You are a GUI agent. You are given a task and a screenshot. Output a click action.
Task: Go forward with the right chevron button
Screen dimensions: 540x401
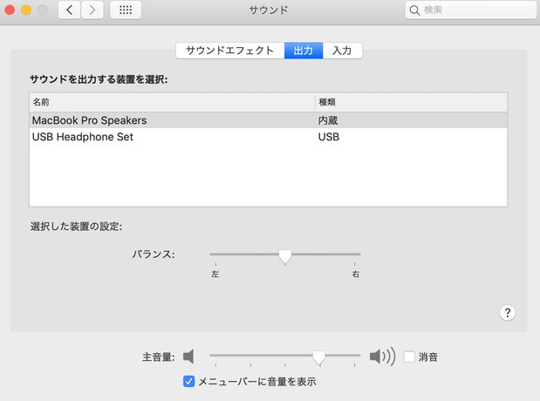(92, 10)
